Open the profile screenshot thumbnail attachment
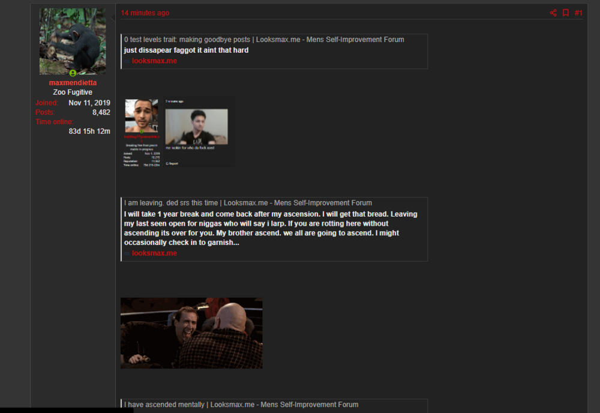600x413 pixels. pos(141,133)
